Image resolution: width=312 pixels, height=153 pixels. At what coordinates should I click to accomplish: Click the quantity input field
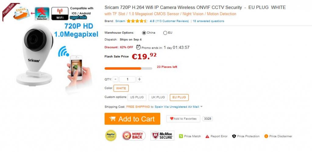127,79
